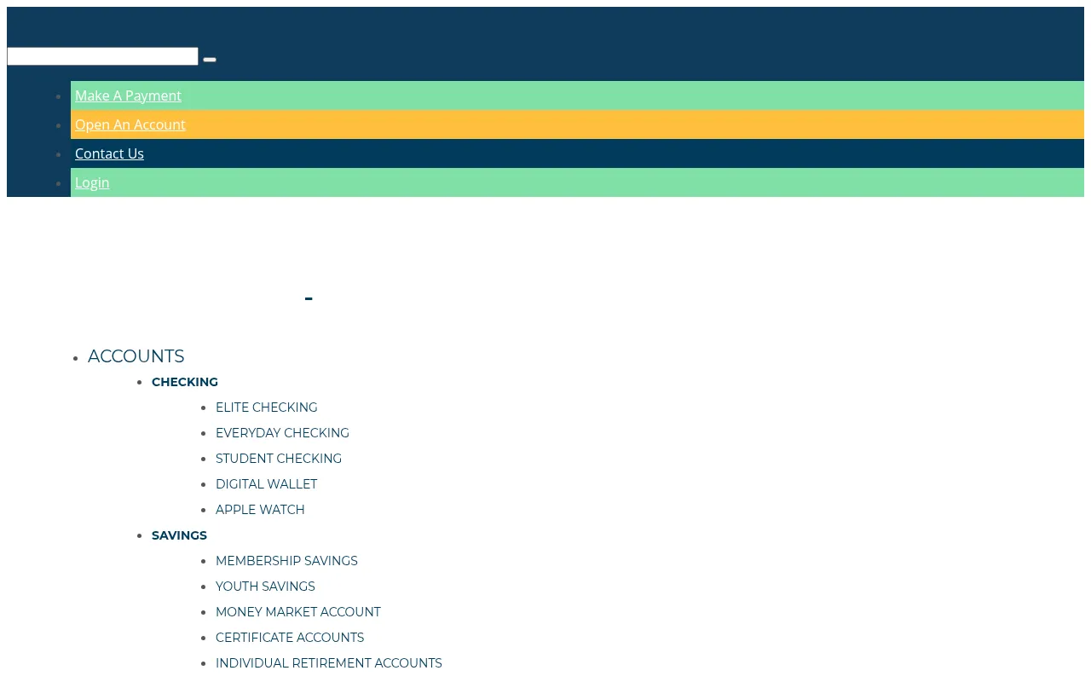Click the Login link
Screen dimensions: 1091x682
[92, 182]
